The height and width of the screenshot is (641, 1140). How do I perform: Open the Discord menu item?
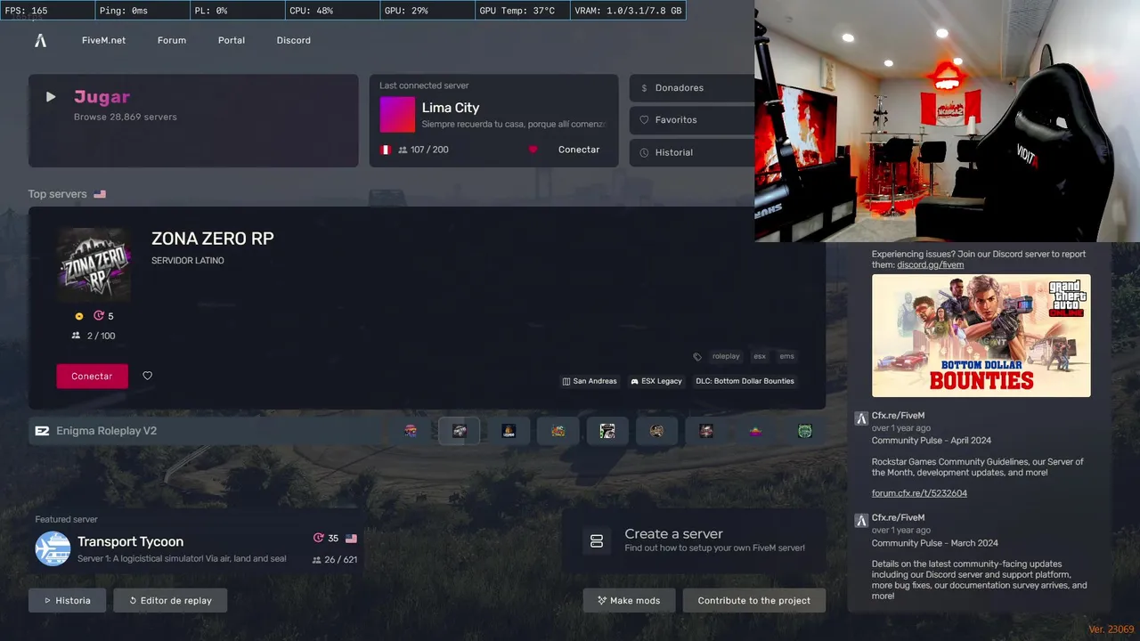(294, 40)
